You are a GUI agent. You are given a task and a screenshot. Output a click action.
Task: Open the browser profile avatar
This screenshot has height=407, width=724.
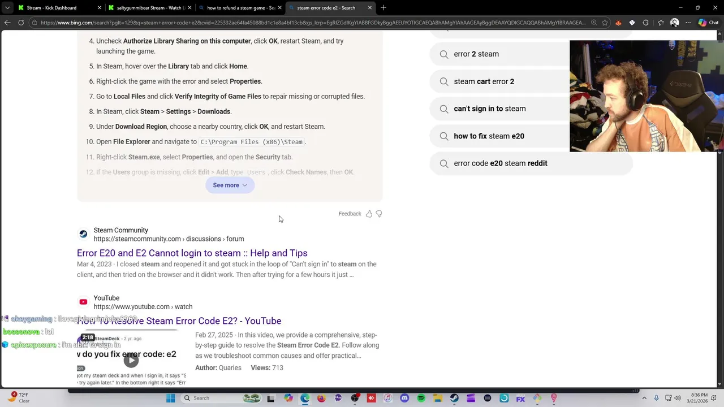coord(674,23)
